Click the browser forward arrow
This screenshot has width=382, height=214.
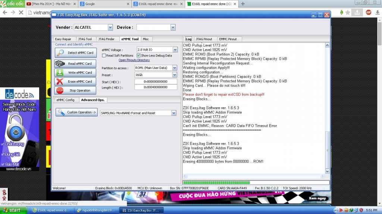[x=13, y=12]
